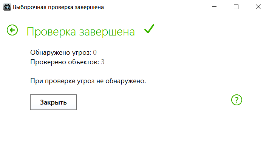Select the checked objects count 3
Screen dimensions: 269x151
pos(102,62)
